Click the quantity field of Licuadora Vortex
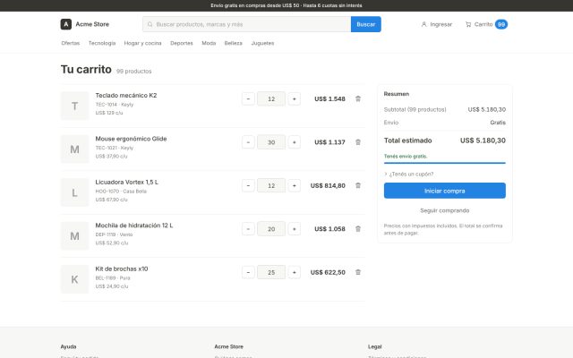Image resolution: width=573 pixels, height=358 pixels. [x=271, y=185]
